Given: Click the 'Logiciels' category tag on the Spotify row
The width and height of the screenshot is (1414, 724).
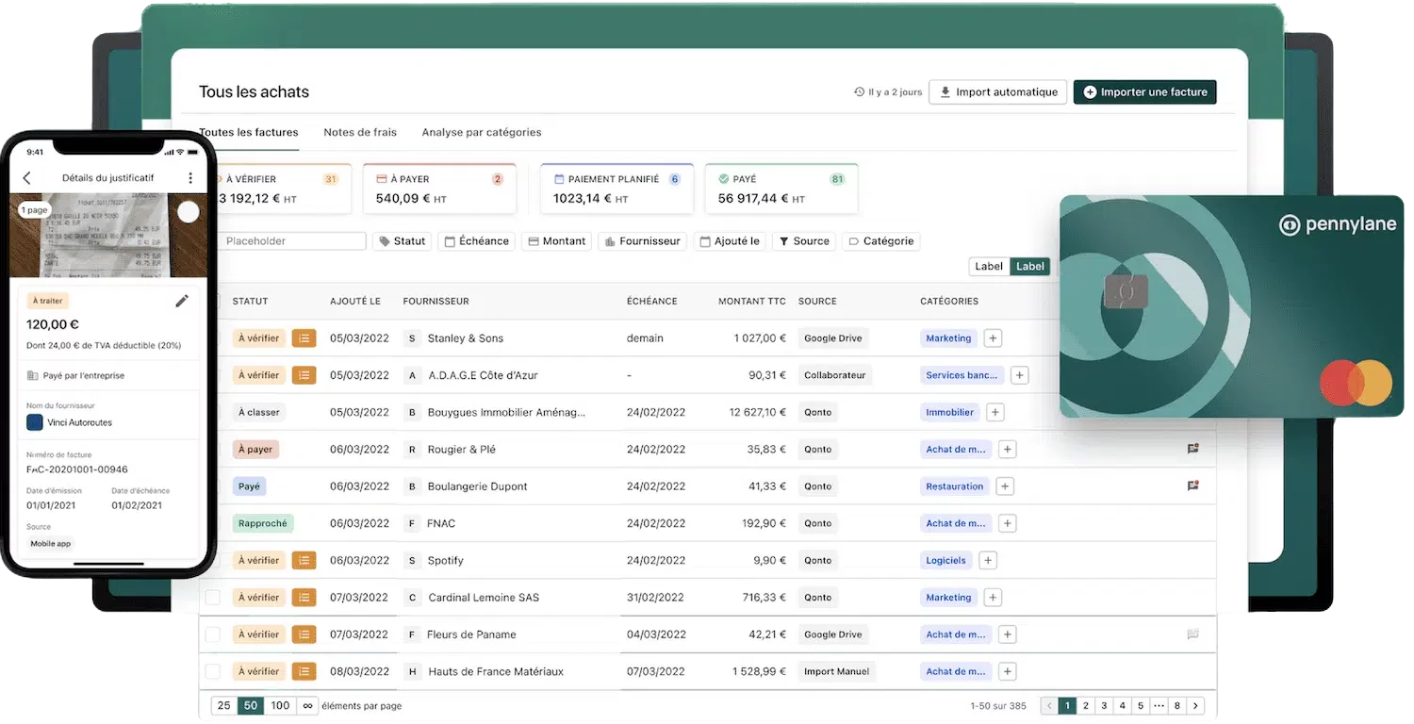Looking at the screenshot, I should pos(946,560).
